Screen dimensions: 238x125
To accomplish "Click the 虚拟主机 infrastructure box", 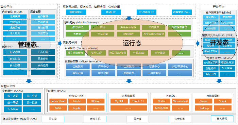I will (x=95, y=119).
